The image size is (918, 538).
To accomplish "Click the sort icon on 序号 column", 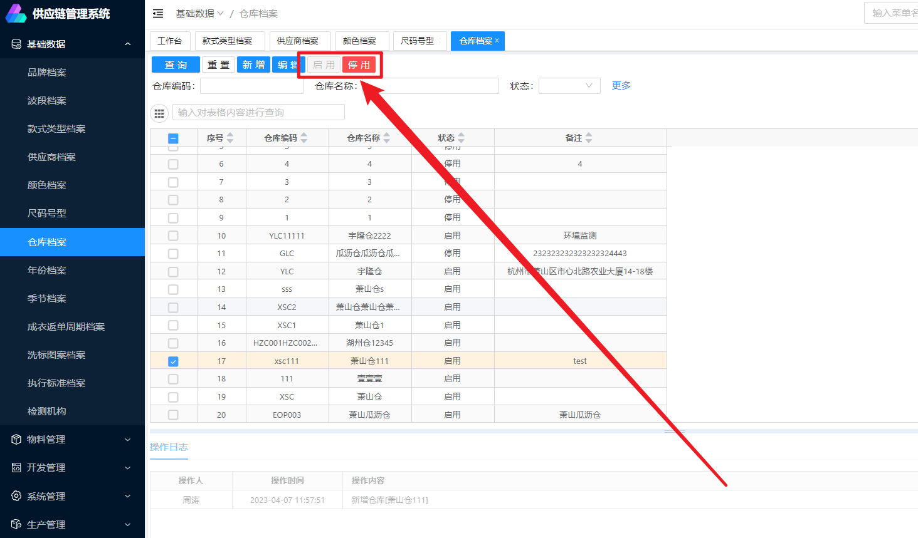I will 230,138.
